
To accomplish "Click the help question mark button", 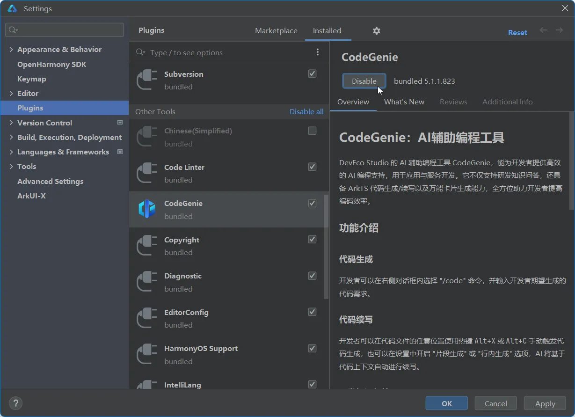I will click(x=16, y=403).
